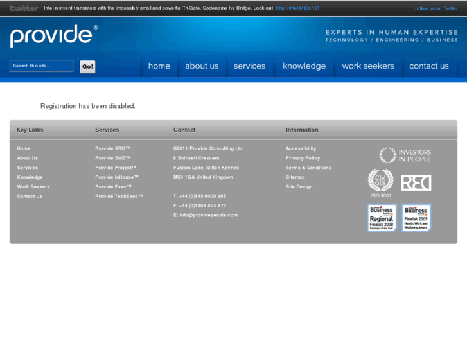Open footer About Us link
This screenshot has width=467, height=350.
click(x=28, y=158)
